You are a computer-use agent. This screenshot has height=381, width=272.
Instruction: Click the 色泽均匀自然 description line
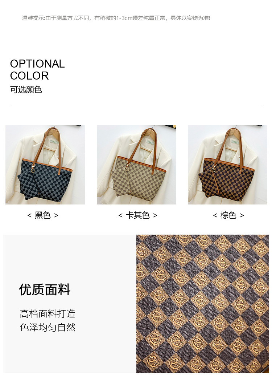pos(48,327)
